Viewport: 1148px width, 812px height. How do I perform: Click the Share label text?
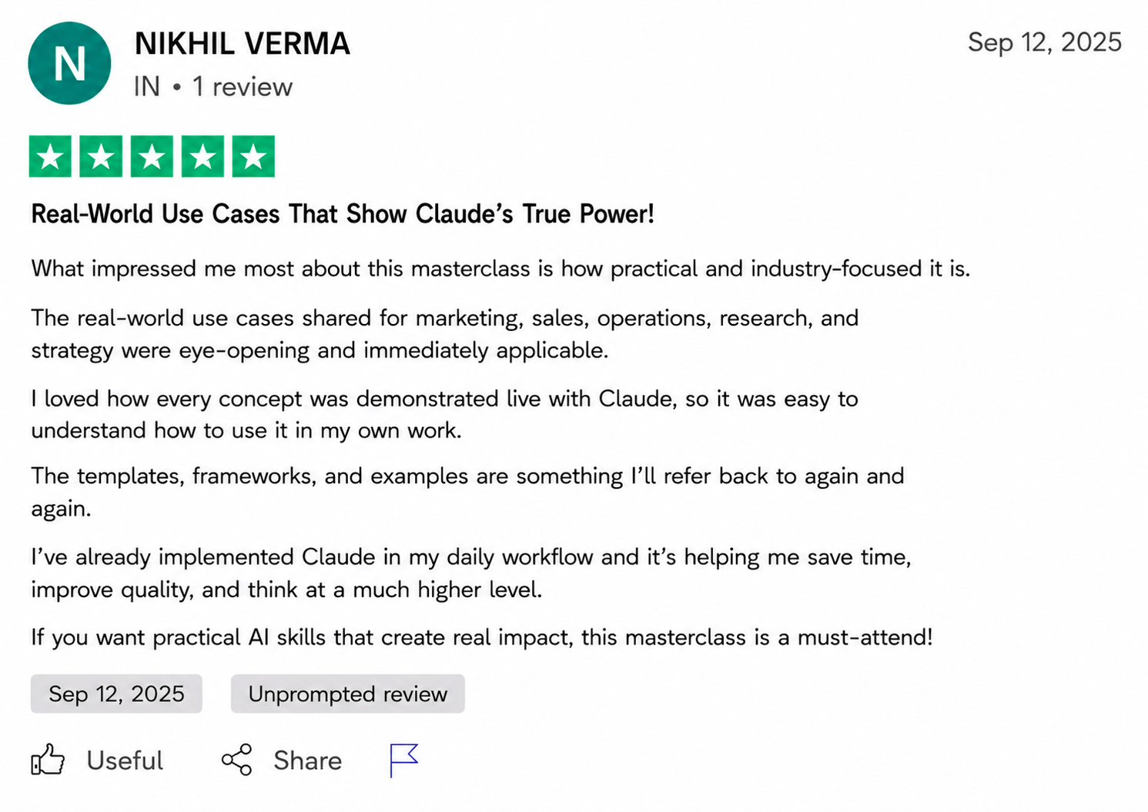click(308, 760)
